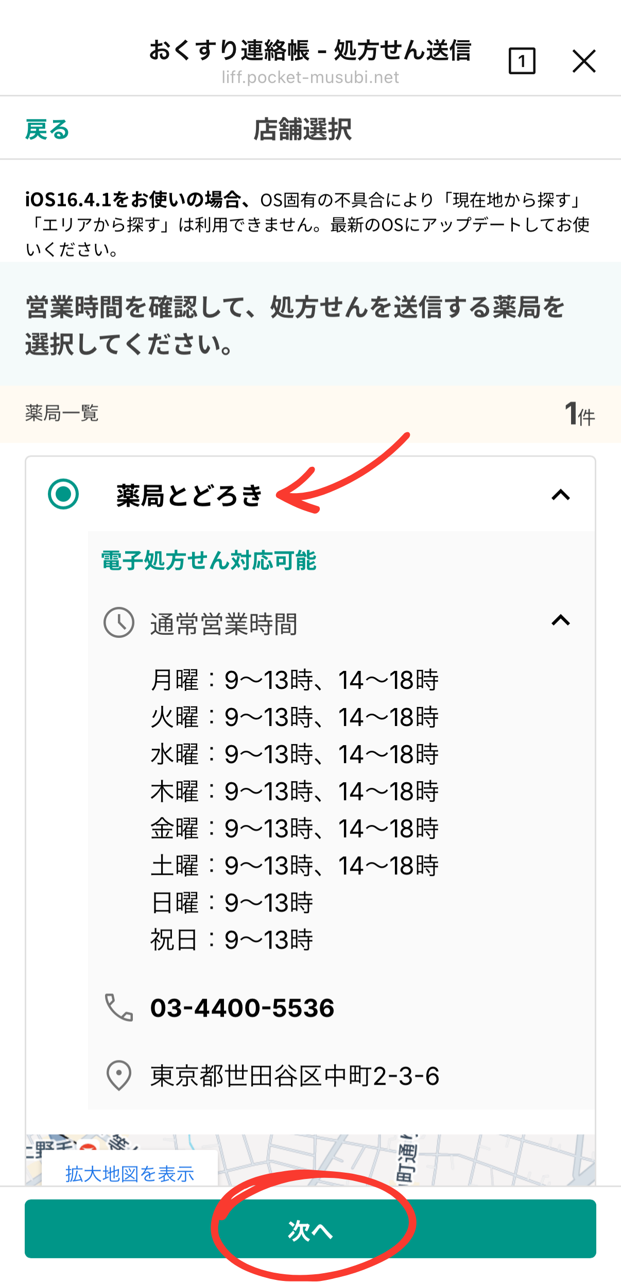Tap the 電子処方せん対応可能 label

pos(209,561)
